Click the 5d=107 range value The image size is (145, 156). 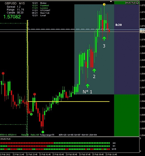[77, 135]
